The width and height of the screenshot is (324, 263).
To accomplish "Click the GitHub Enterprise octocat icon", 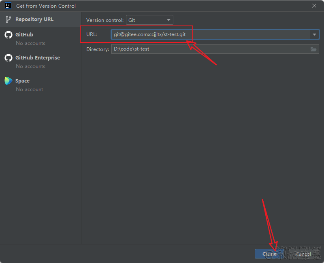I will (8, 58).
